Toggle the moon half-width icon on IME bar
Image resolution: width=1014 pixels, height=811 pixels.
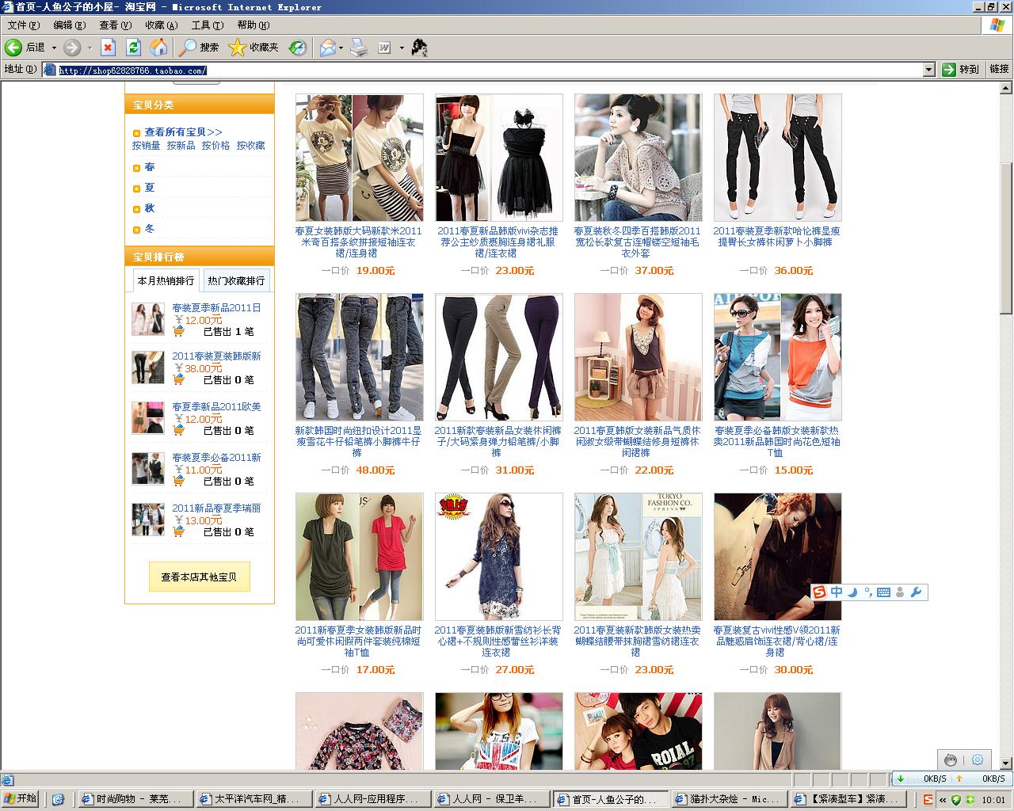coord(852,592)
